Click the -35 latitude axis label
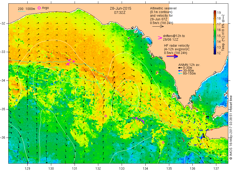Image resolution: width=234 pixels, height=172 pixels. point(3,109)
